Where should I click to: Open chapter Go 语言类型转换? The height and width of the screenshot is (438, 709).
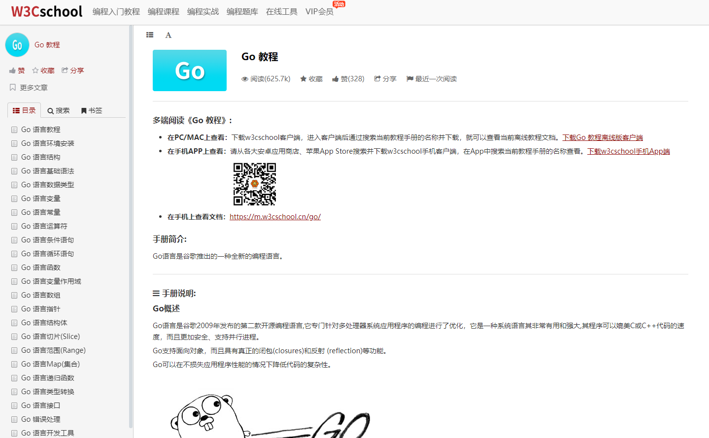48,392
